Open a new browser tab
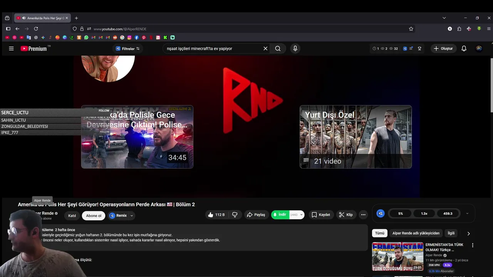The image size is (493, 277). (76, 18)
